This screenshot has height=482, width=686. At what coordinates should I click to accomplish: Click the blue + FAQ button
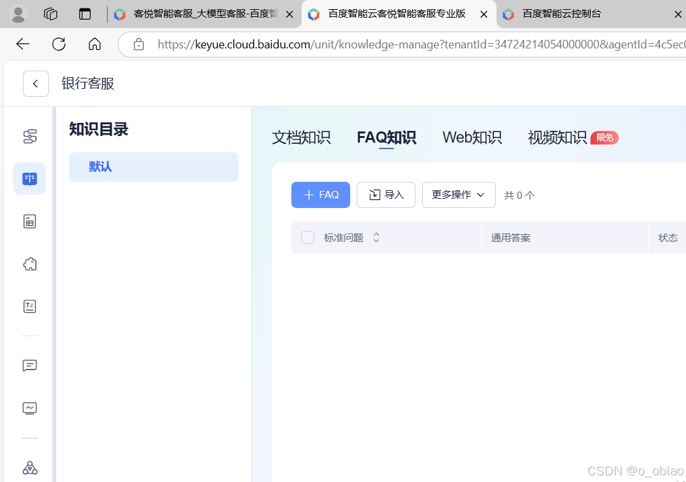tap(321, 195)
